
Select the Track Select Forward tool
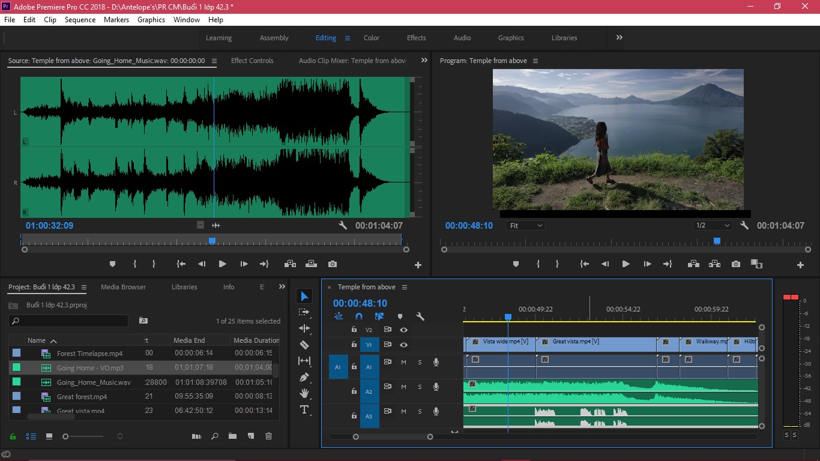pyautogui.click(x=304, y=312)
